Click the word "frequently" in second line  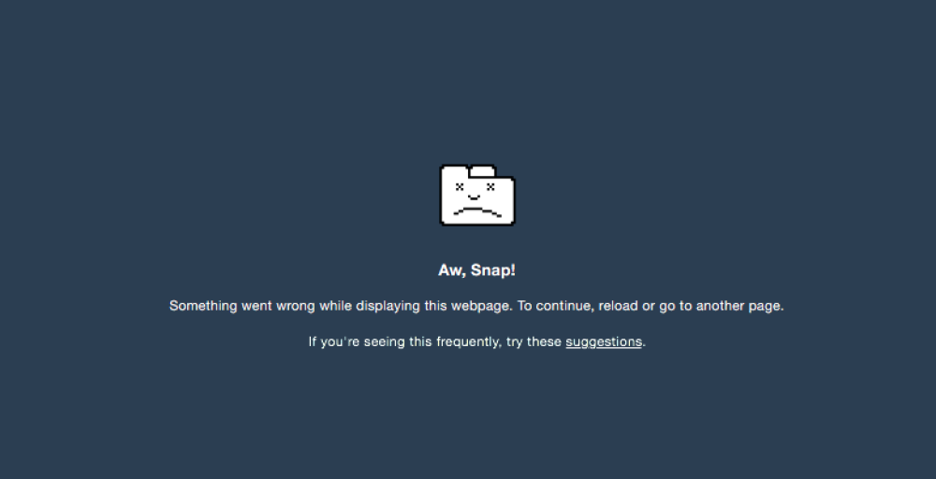click(x=469, y=341)
